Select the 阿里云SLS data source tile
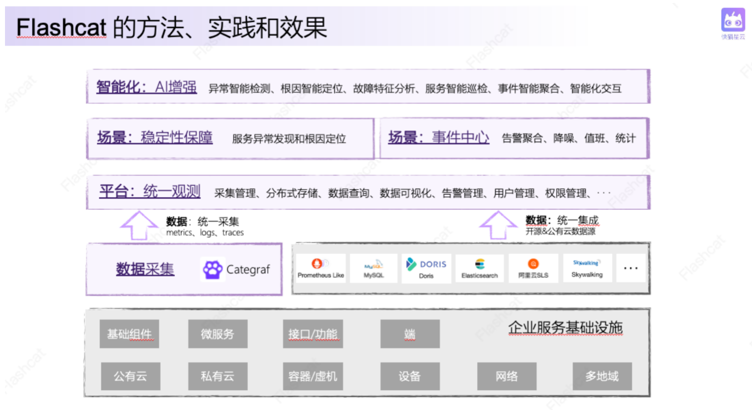752x410 pixels. [x=533, y=268]
